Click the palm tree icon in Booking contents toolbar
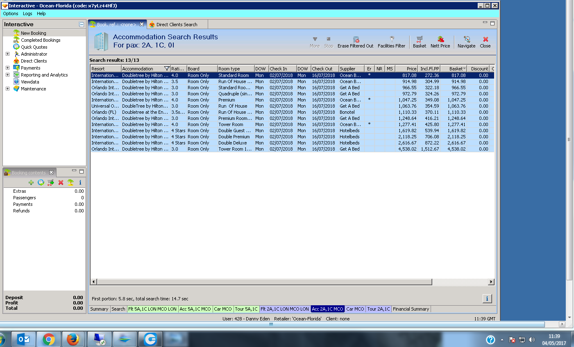 (x=70, y=183)
